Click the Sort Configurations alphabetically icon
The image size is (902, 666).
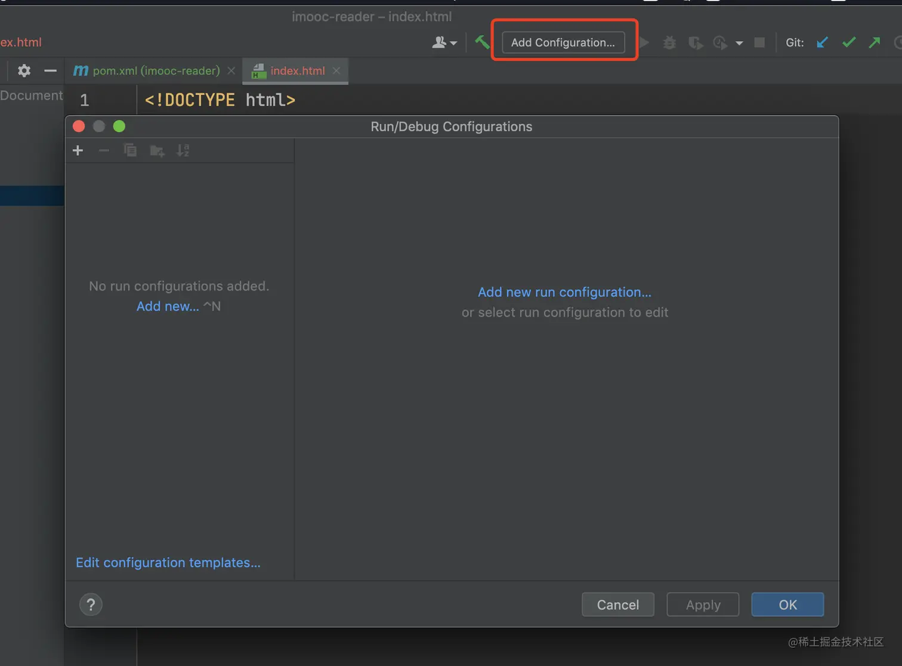pos(183,150)
